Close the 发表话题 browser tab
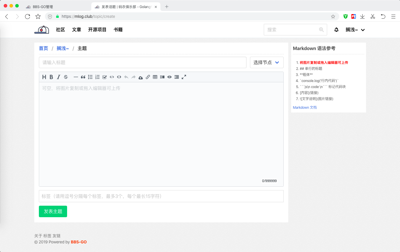Screen dimensions: 400x252 pyautogui.click(x=156, y=7)
